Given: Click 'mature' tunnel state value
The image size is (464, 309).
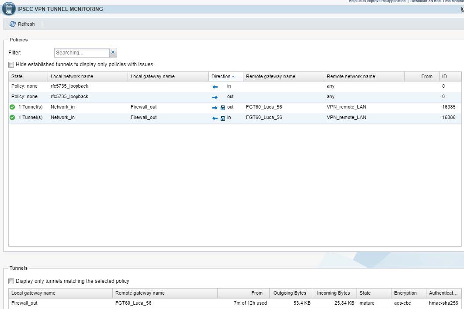Looking at the screenshot, I should coord(367,303).
